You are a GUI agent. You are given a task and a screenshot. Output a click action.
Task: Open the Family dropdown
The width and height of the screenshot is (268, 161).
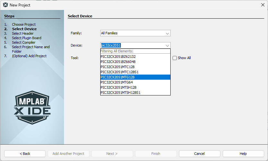coord(135,33)
